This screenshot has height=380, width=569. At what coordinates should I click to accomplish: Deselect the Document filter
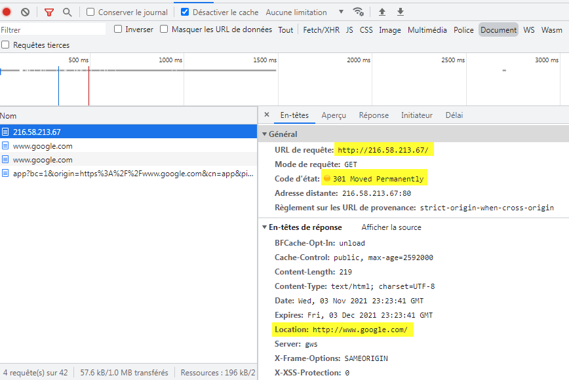coord(499,30)
